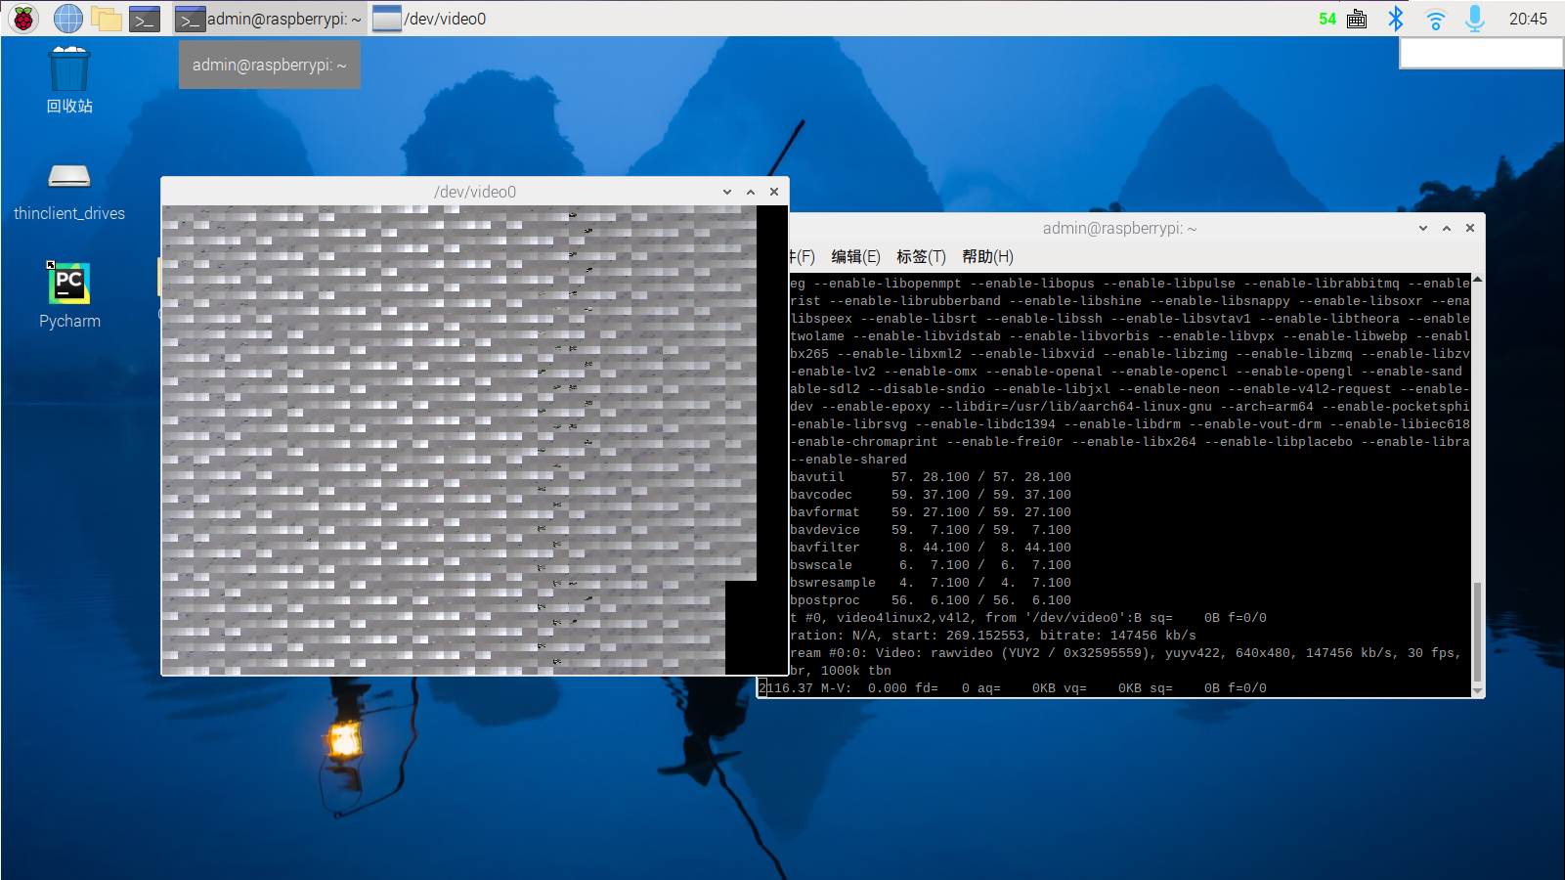Click the '116.37 M-V' status line

click(1013, 688)
